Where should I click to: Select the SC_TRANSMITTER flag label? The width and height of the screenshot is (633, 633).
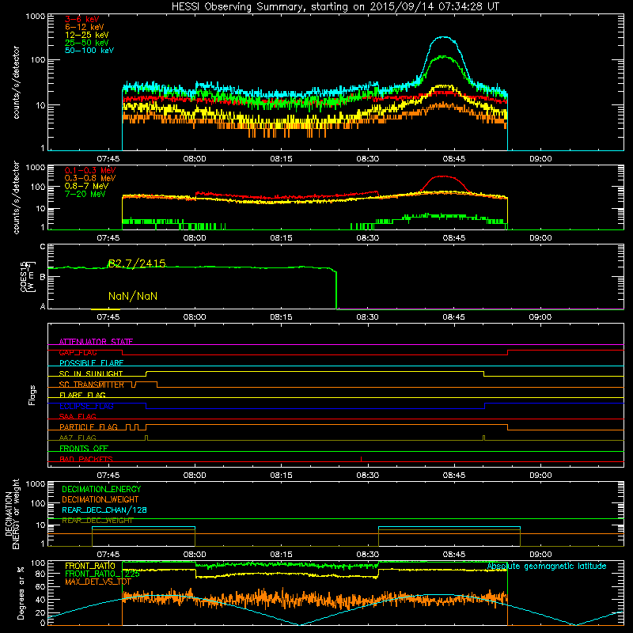click(x=92, y=385)
